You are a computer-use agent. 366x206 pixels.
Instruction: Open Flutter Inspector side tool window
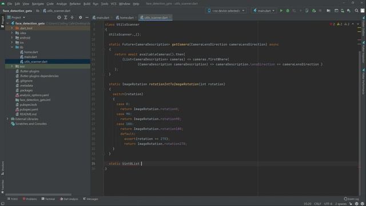[364, 52]
